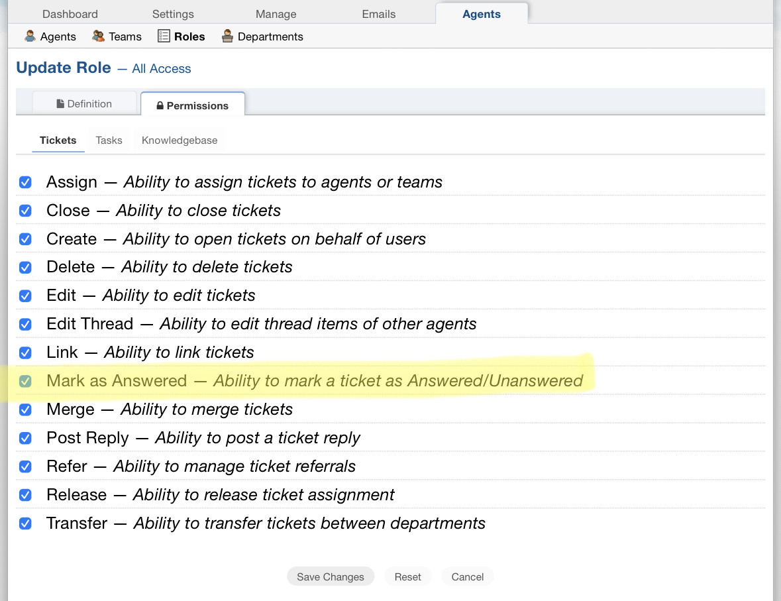The image size is (781, 601).
Task: Click the Departments icon in sub-navigation
Action: (x=227, y=36)
